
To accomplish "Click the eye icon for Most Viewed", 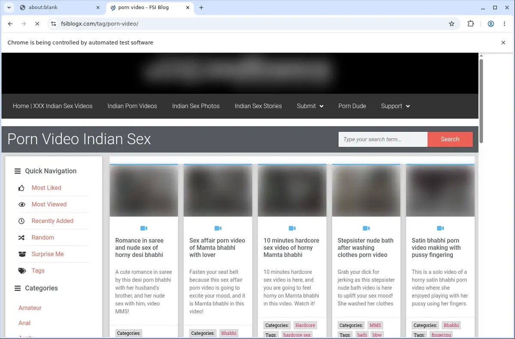I will (22, 205).
